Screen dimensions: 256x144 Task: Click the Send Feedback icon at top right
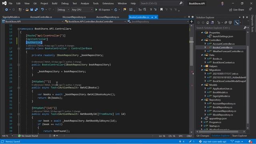[250, 9]
